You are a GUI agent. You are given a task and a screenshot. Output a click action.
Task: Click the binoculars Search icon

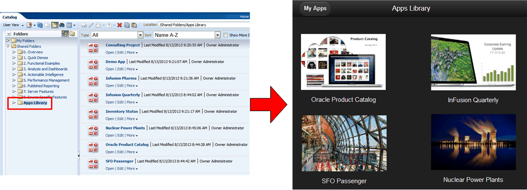pos(62,25)
